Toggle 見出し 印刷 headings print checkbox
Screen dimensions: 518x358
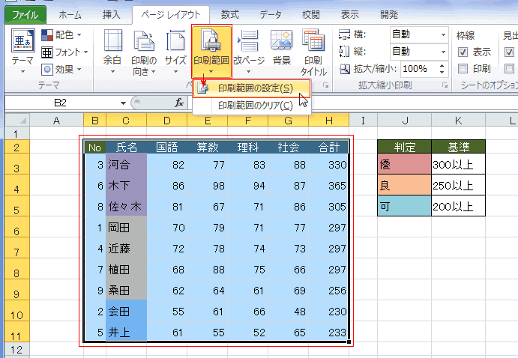tap(509, 69)
